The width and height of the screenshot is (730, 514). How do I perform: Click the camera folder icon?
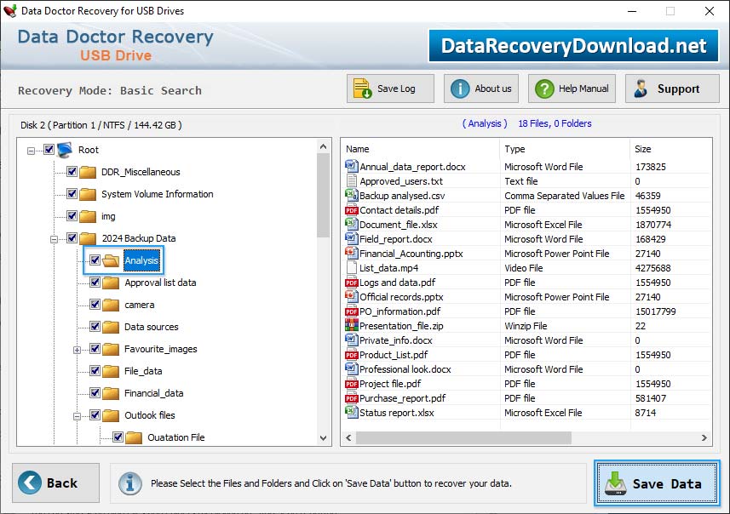click(111, 305)
